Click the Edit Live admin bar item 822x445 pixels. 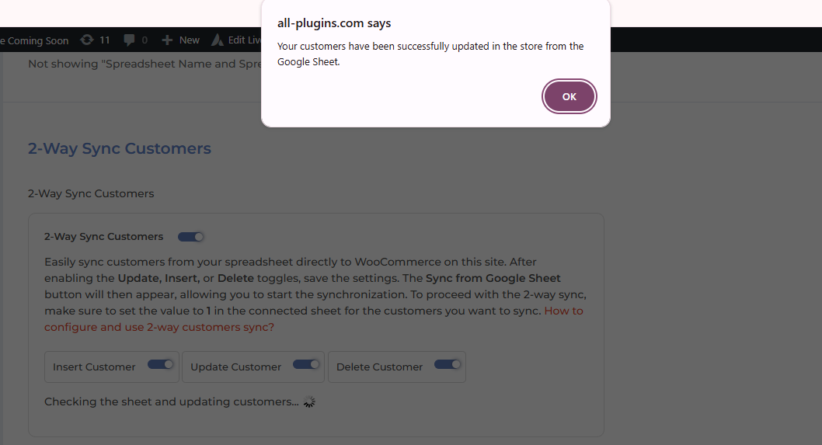[x=244, y=40]
